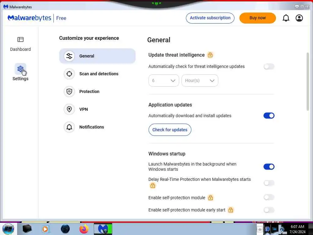313x235 pixels.
Task: Click the Malwarebytes title bar icon
Action: coord(6,7)
